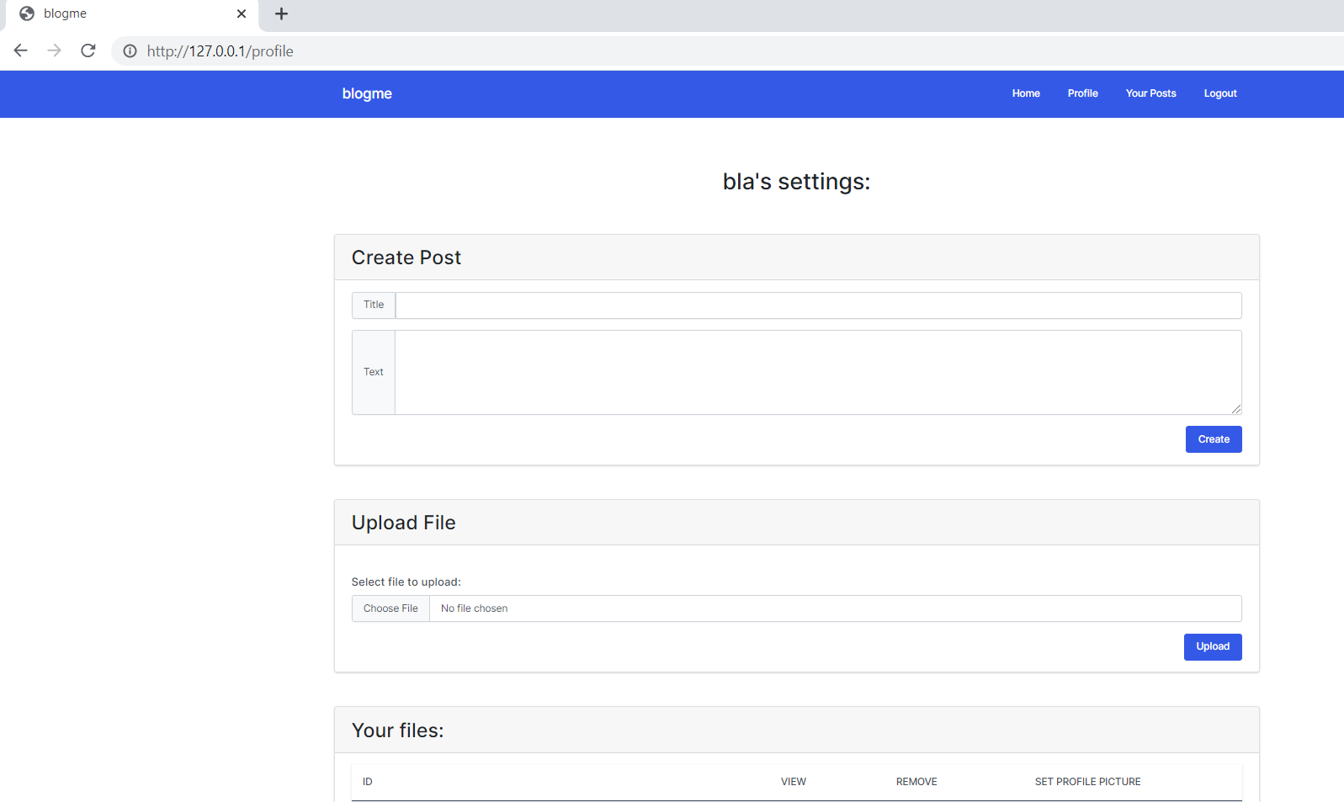Click the browser back arrow
Screen dimensions: 1344x802
click(x=21, y=50)
